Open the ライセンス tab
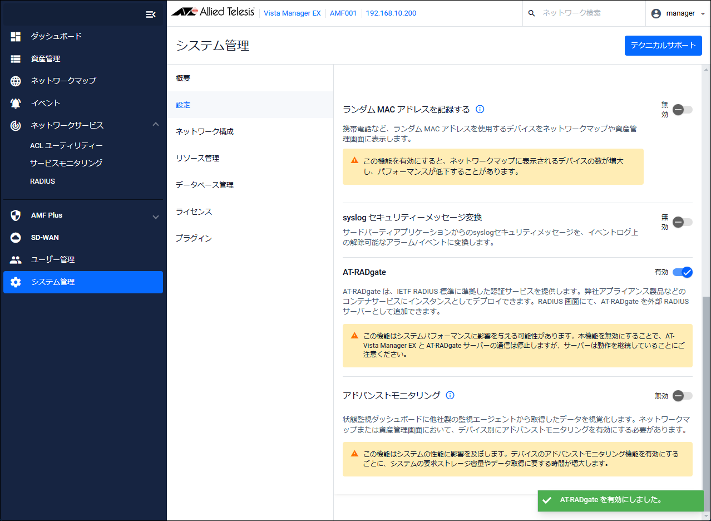 [250, 212]
